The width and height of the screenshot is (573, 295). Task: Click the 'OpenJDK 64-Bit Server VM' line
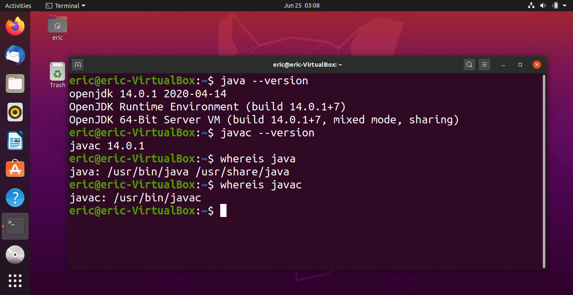click(264, 120)
